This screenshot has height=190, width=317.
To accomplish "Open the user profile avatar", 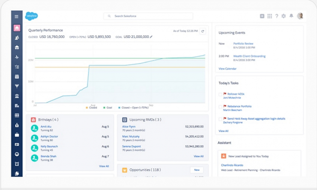I will [300, 16].
